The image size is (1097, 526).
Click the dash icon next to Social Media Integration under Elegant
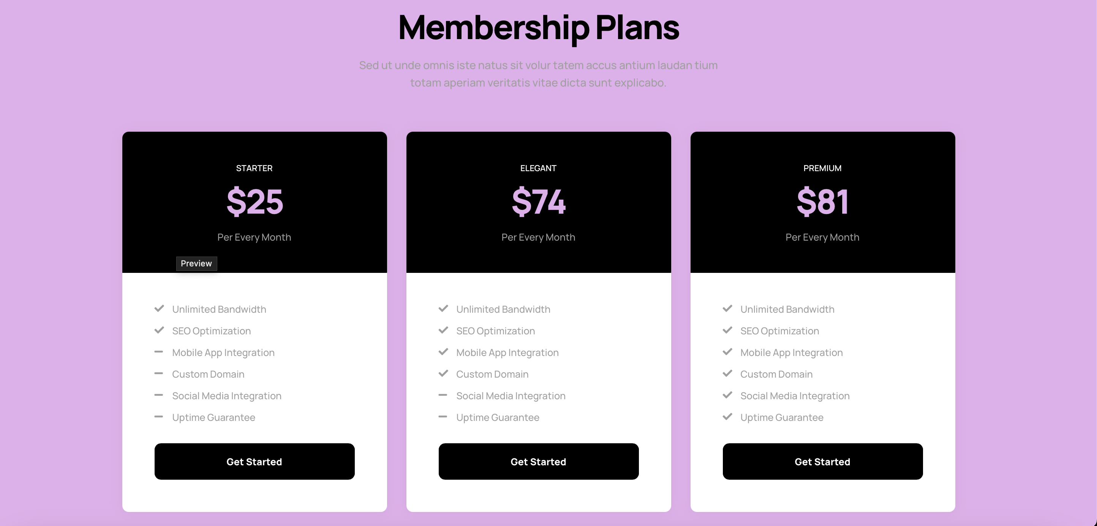pyautogui.click(x=444, y=395)
